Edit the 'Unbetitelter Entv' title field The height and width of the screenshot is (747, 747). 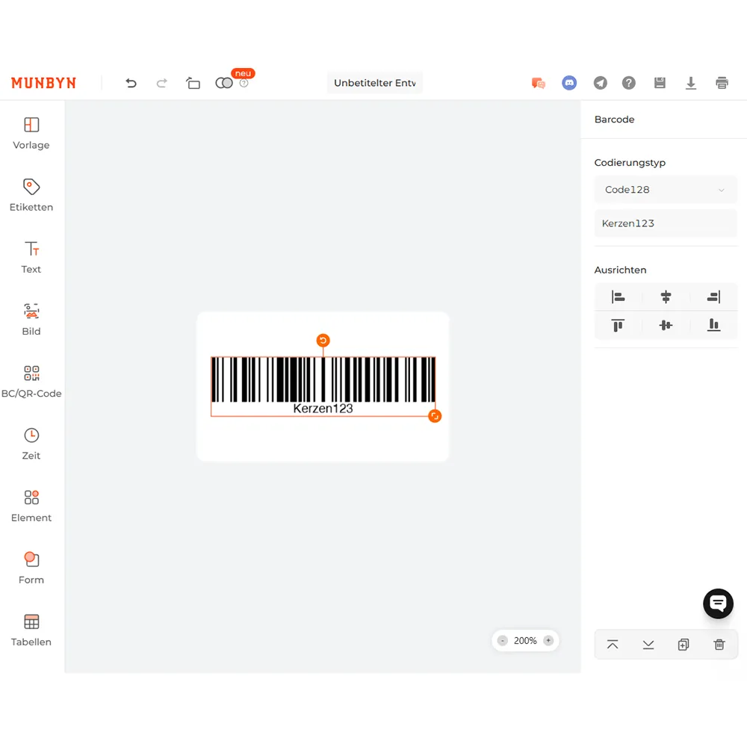[374, 83]
